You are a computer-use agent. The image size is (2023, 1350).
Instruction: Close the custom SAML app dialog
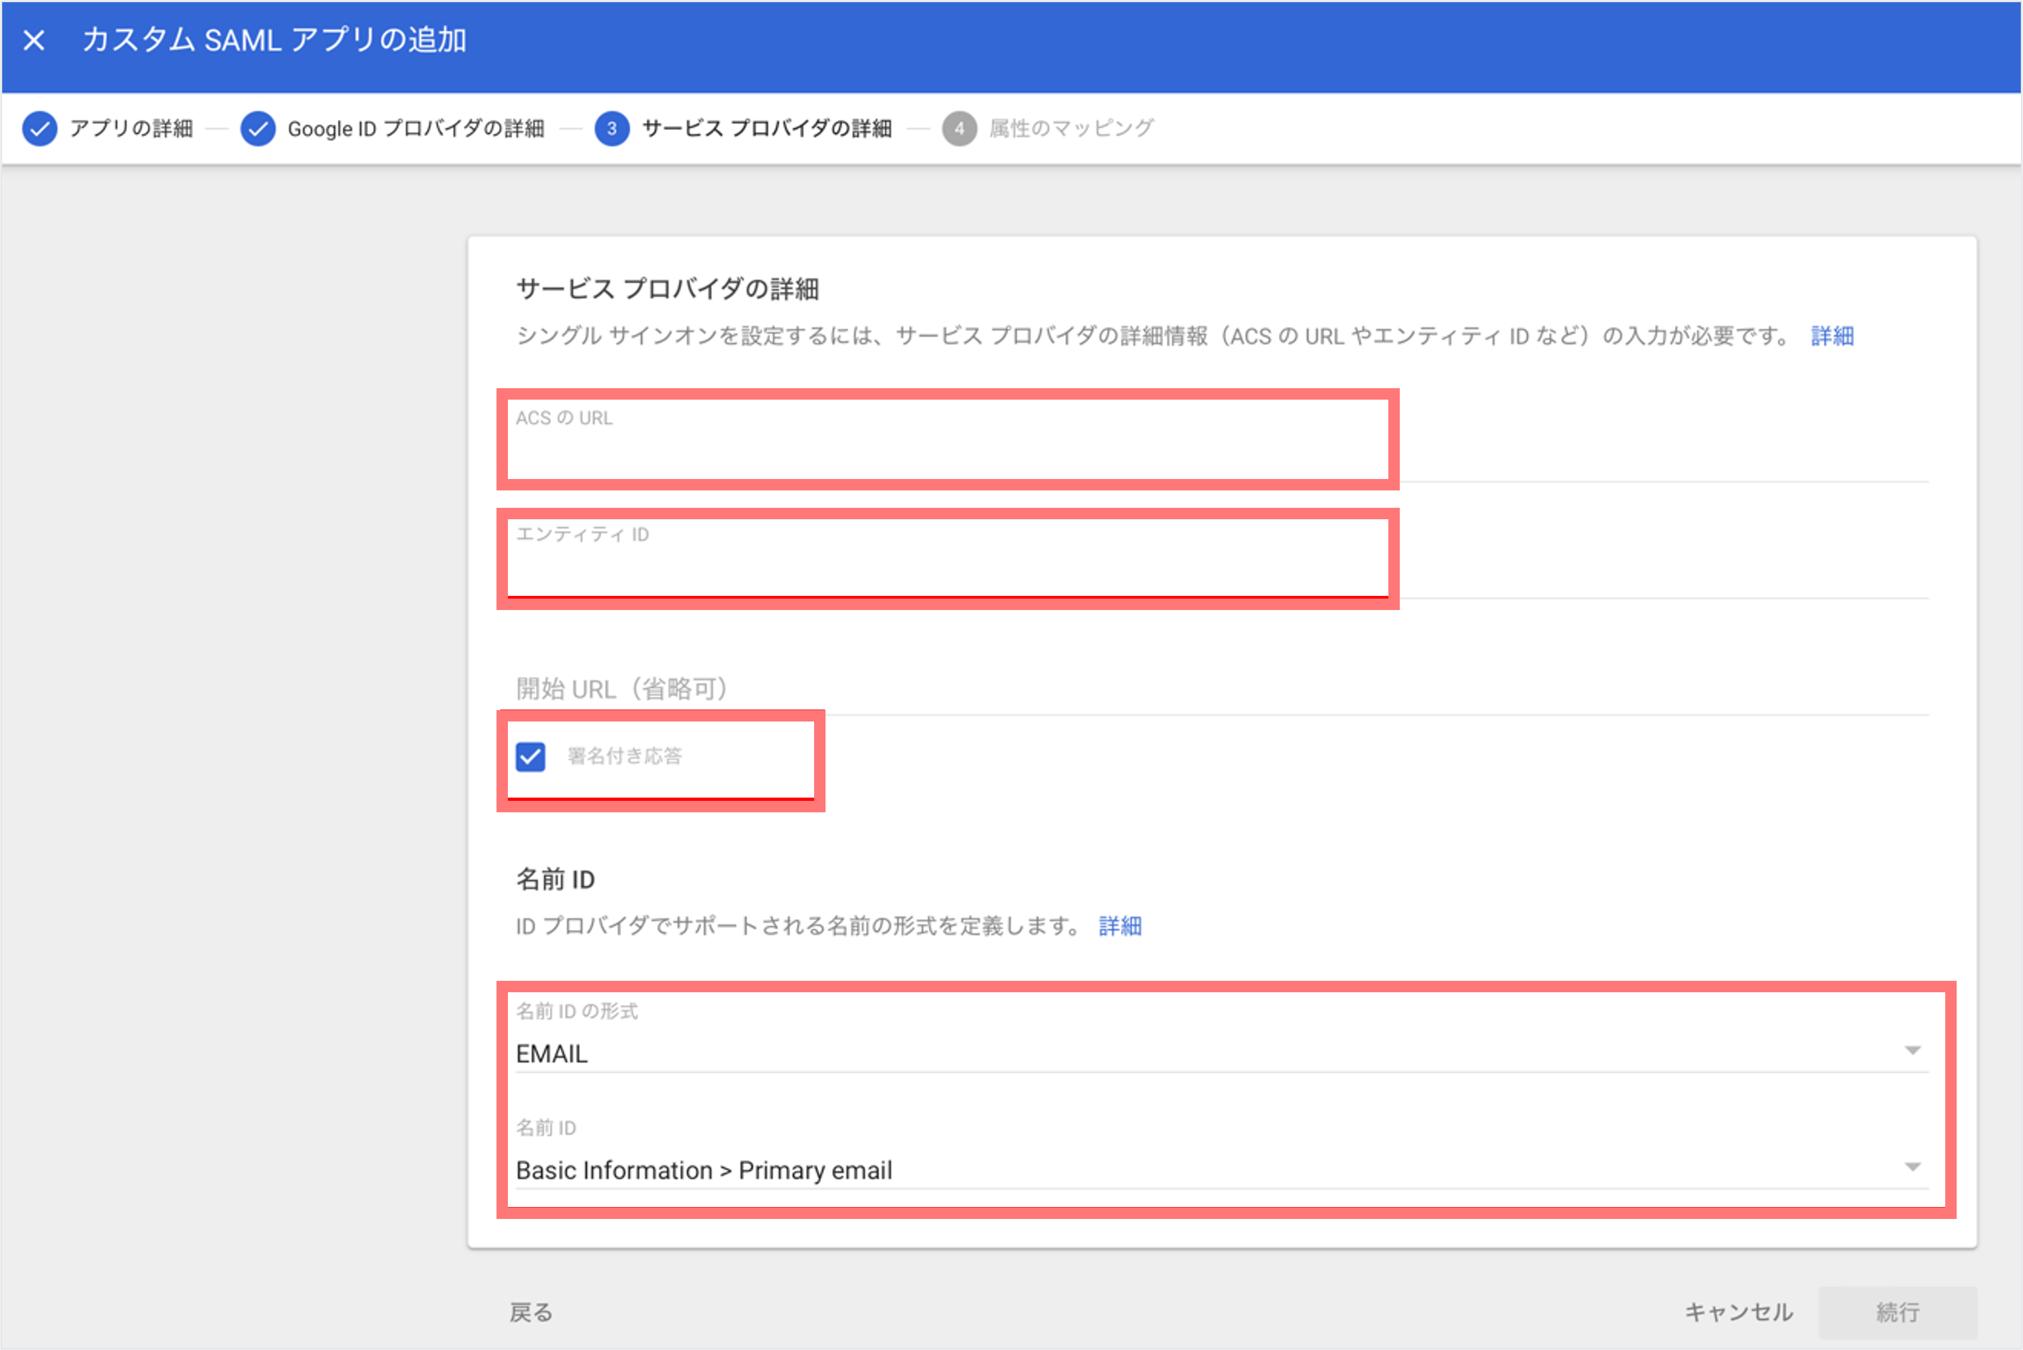coord(34,40)
